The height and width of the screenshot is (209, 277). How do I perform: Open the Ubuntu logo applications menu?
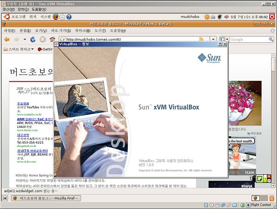click(7, 17)
